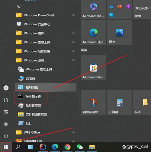This screenshot has width=151, height=152.
Task: Open the Documents sidebar icon
Action: tap(6, 100)
